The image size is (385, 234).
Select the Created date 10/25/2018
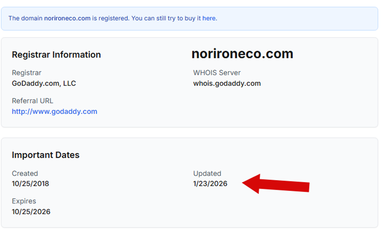pos(30,183)
